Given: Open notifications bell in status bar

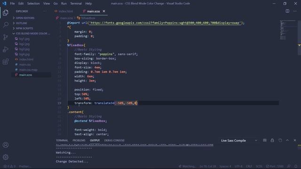Looking at the screenshot, I should point(296,166).
